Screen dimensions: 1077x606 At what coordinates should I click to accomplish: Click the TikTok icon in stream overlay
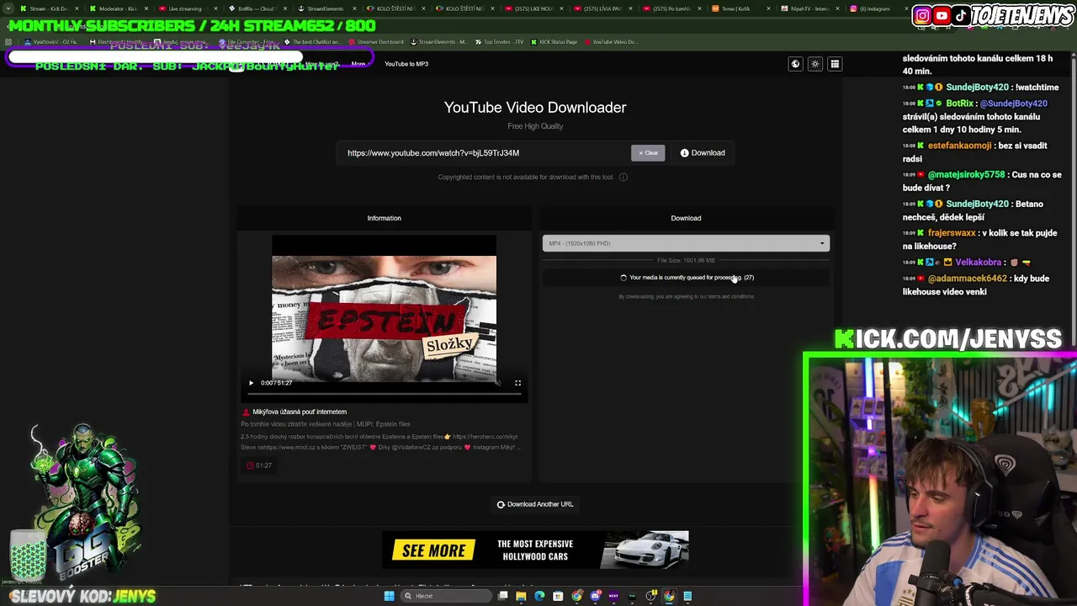pos(961,15)
